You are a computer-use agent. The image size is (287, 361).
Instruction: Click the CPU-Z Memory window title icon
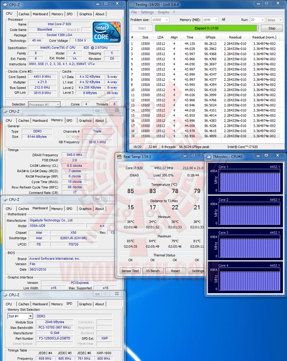pos(5,111)
